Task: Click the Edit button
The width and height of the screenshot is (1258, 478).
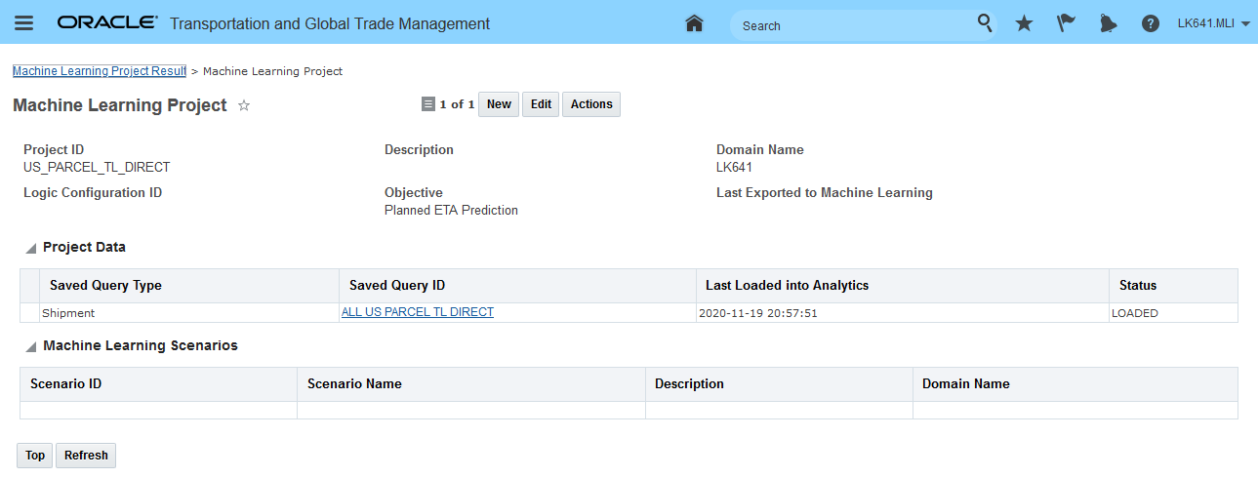Action: coord(541,104)
